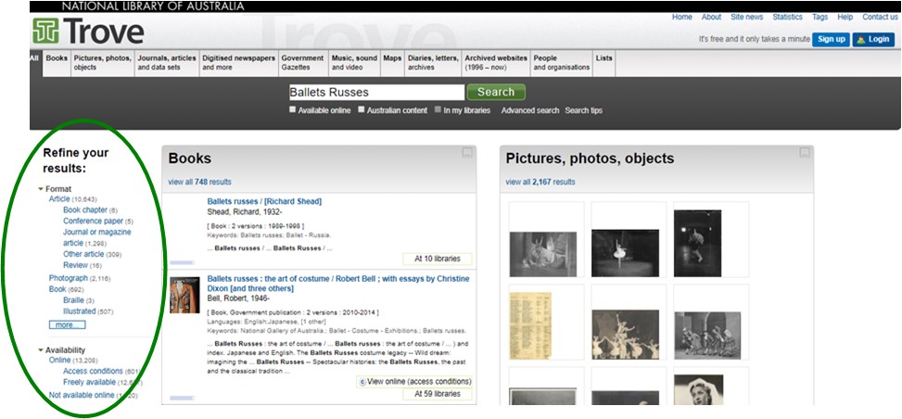Tick the Available online checkbox
Viewport: 902px width, 419px height.
(x=293, y=109)
